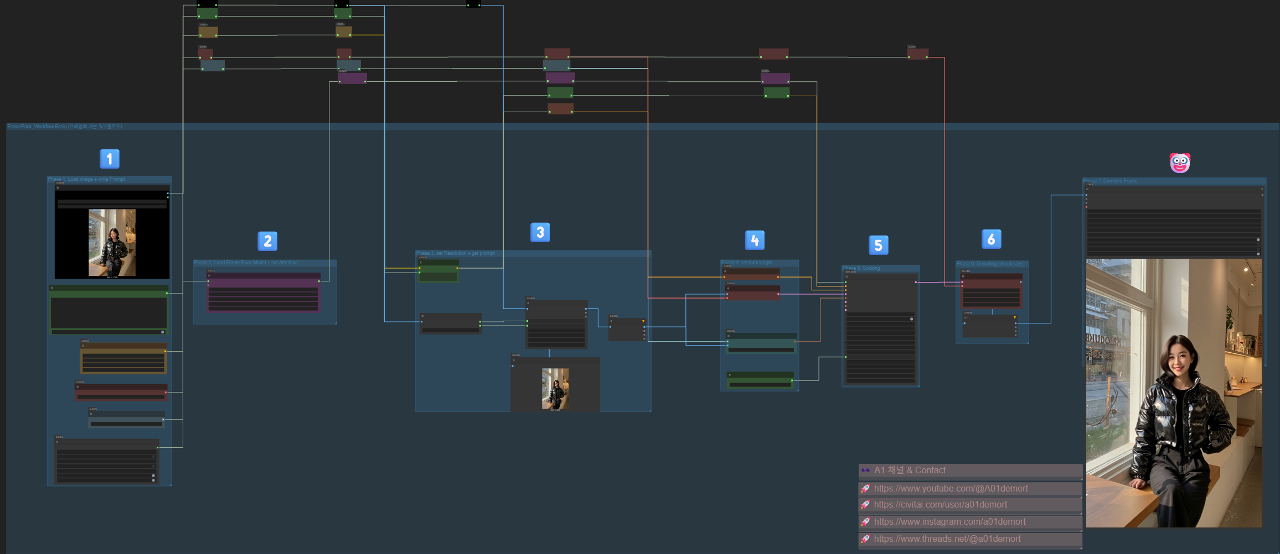Click the rocket icon beside the Threads URL
Viewport: 1280px width, 554px height.
(x=866, y=539)
